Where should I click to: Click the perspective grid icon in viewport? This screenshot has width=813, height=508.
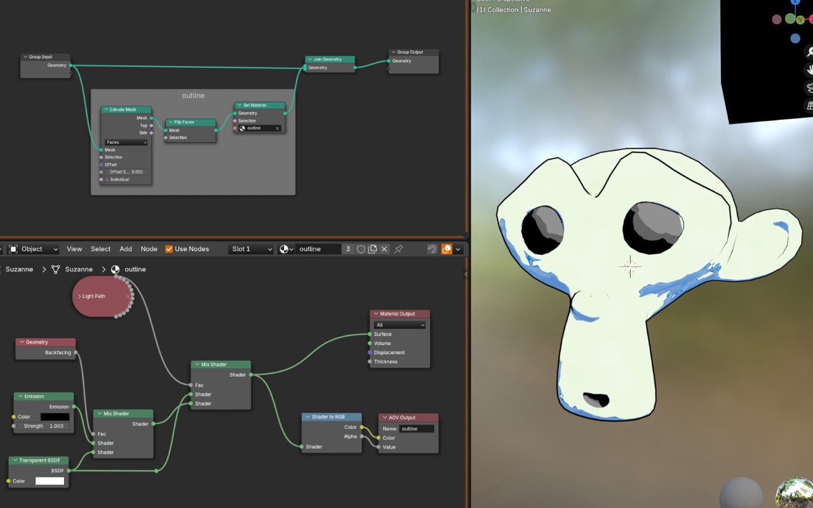(x=809, y=105)
